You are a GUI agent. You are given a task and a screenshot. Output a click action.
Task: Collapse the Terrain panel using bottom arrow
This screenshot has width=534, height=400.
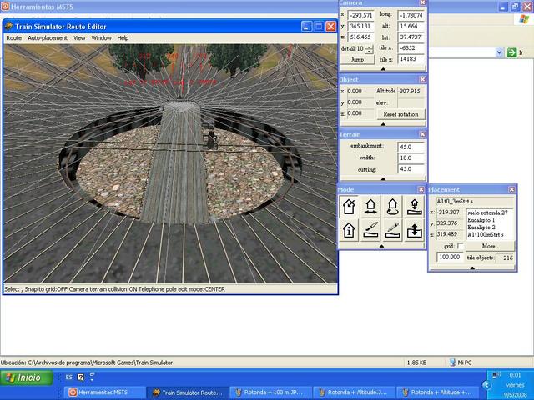[383, 180]
